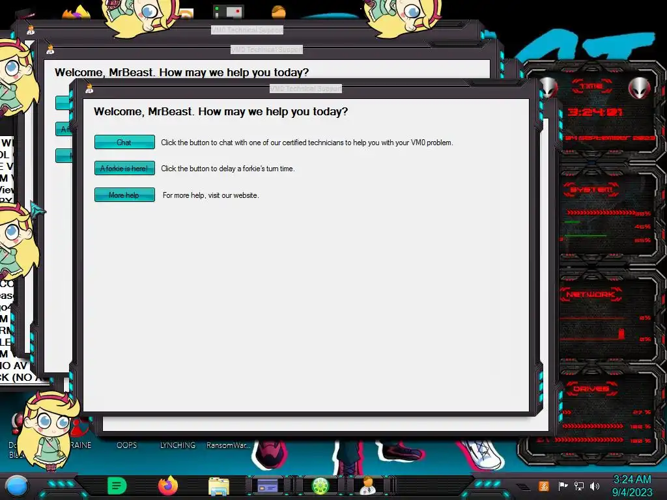Click the Java tray icon

click(x=544, y=486)
